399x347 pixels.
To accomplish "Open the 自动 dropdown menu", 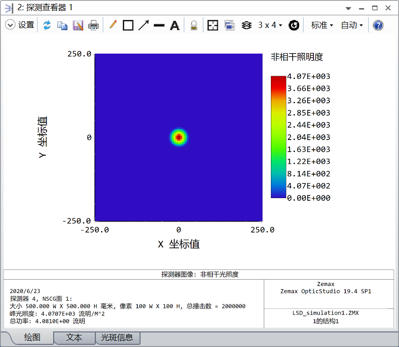I will (352, 25).
